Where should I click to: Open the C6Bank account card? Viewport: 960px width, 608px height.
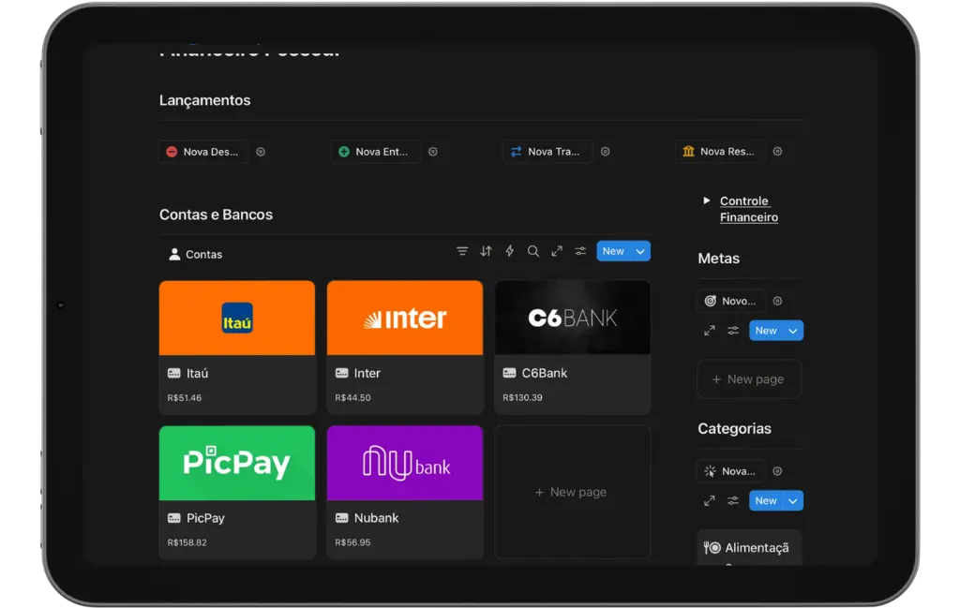point(573,348)
